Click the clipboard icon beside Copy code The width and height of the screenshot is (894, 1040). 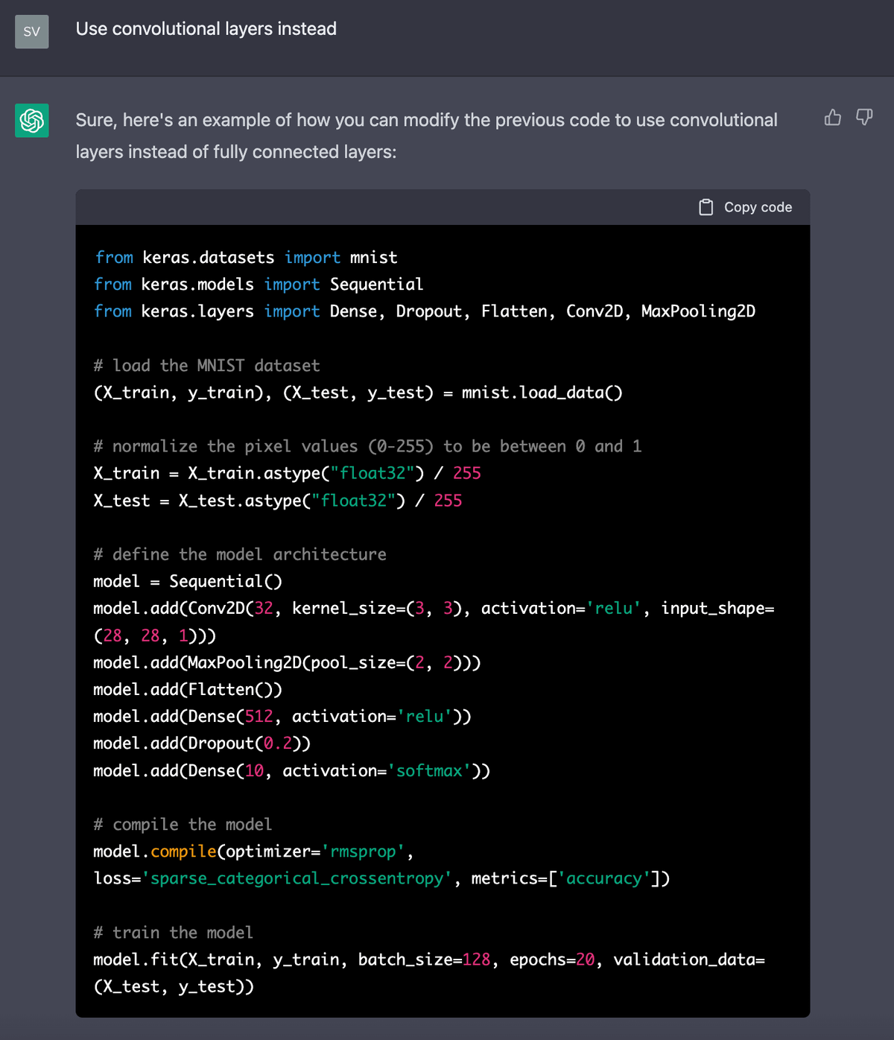pos(706,207)
